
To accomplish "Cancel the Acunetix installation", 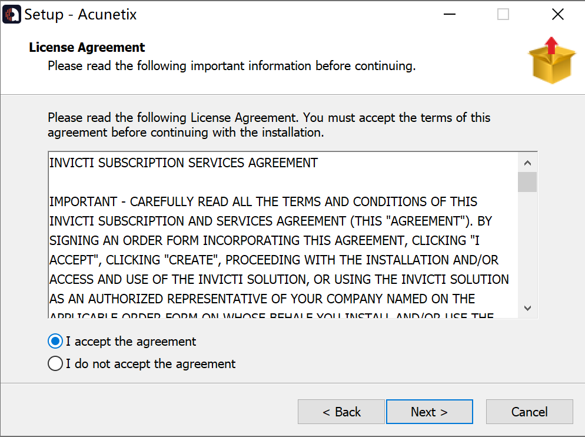I will point(529,412).
